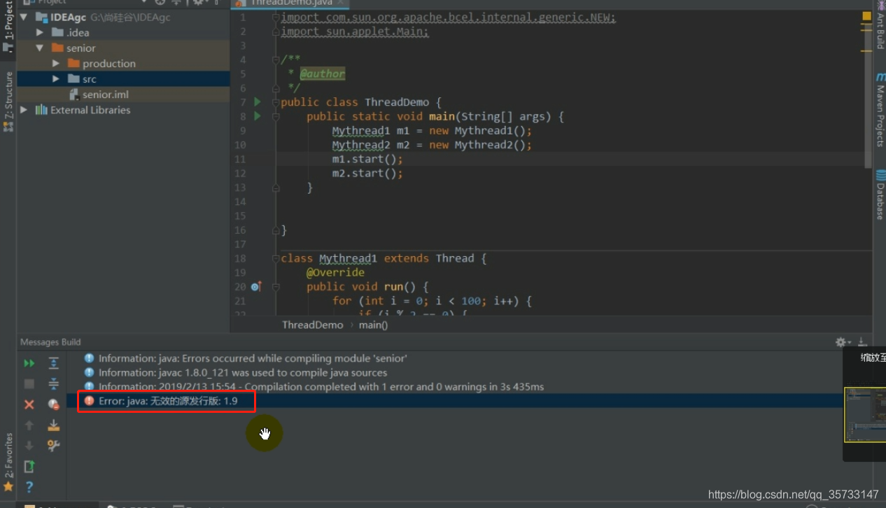Select the invalid source release 1.9 error
Image resolution: width=886 pixels, height=508 pixels.
[x=168, y=401]
